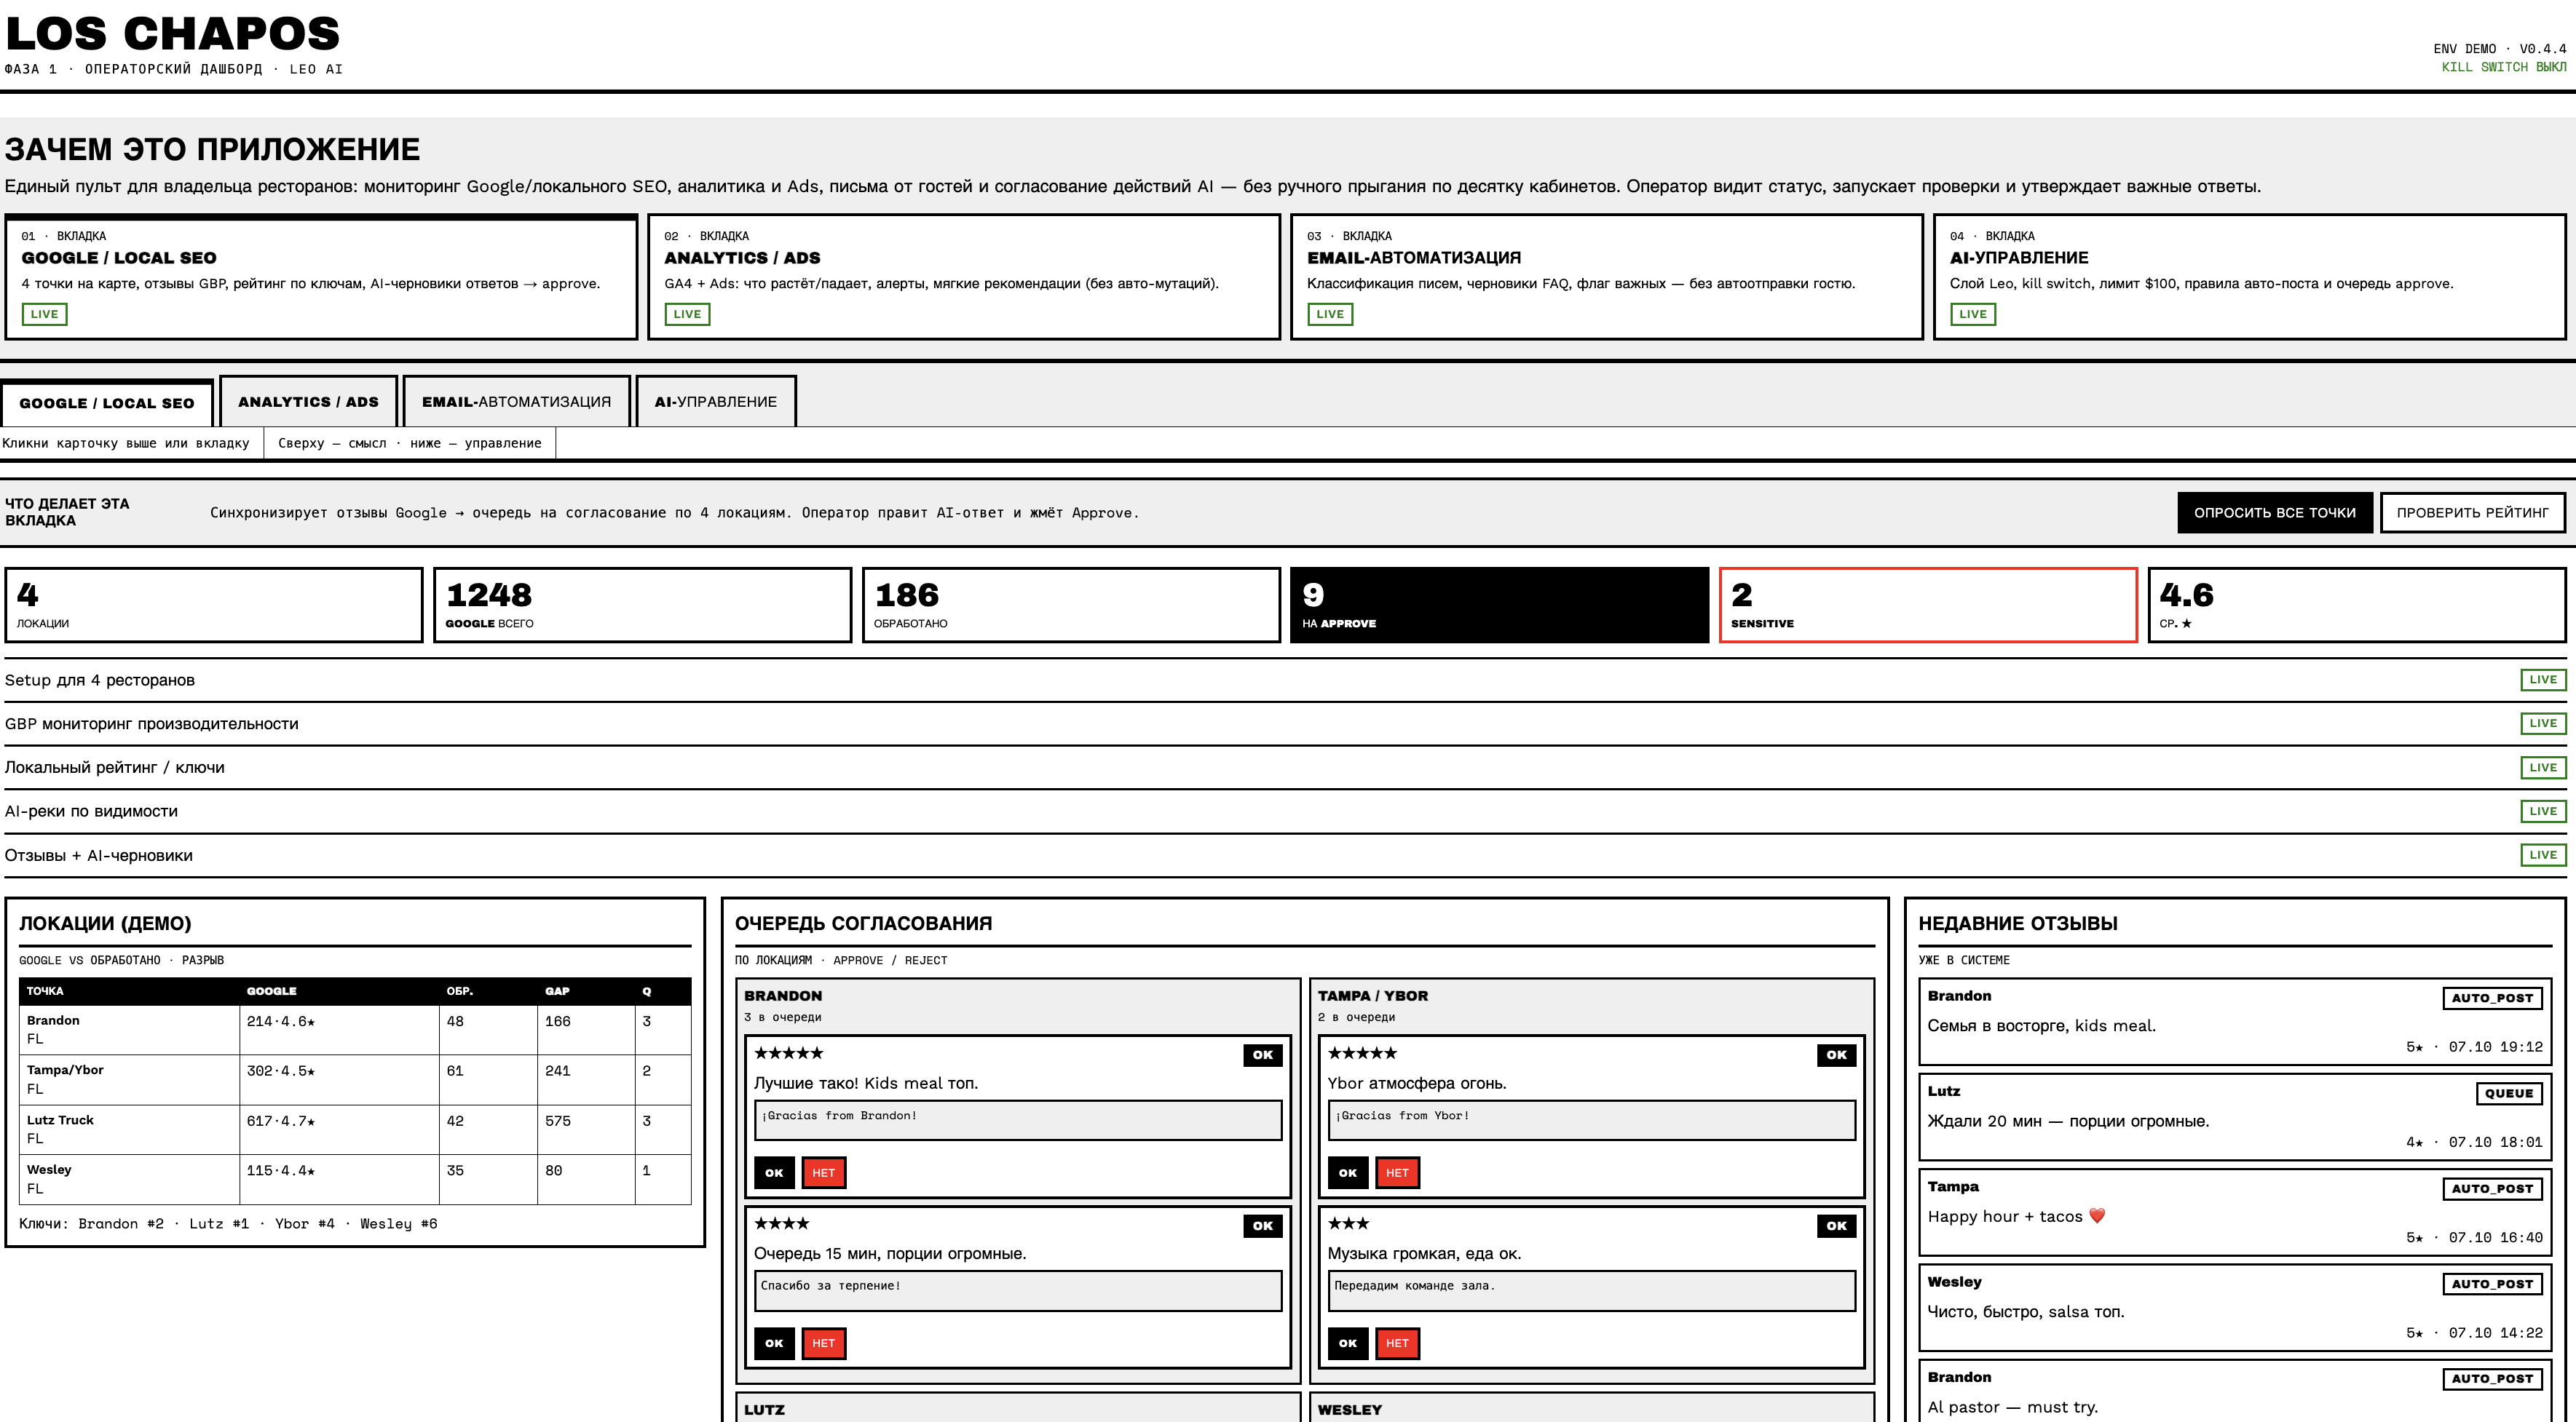Reject the 'Лучшие тако! Kids meal топ.' review

click(x=824, y=1173)
